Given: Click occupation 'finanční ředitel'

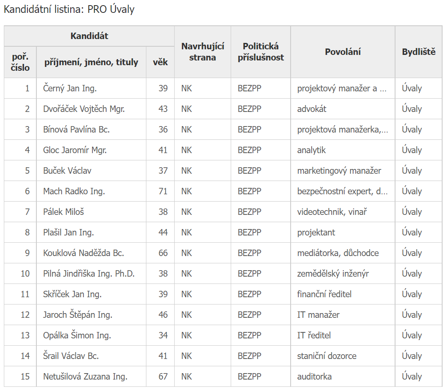Looking at the screenshot, I should click(x=324, y=294).
